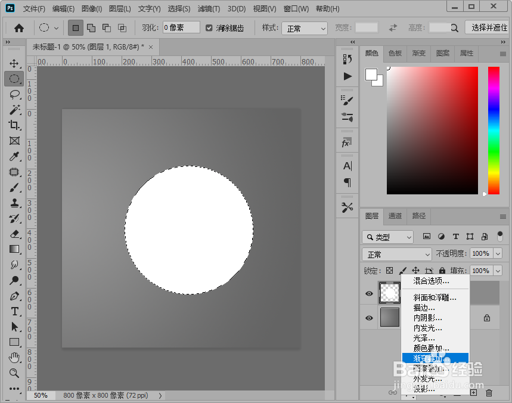Open the layer blend mode dropdown
The width and height of the screenshot is (512, 403).
[397, 254]
